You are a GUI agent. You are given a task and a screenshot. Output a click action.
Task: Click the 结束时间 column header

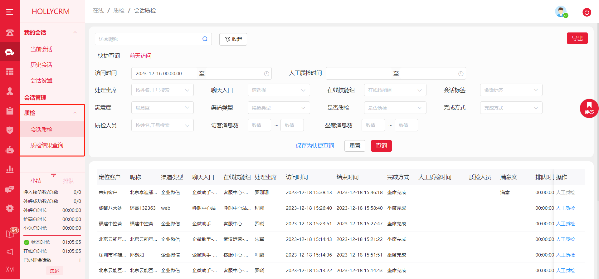(x=347, y=177)
